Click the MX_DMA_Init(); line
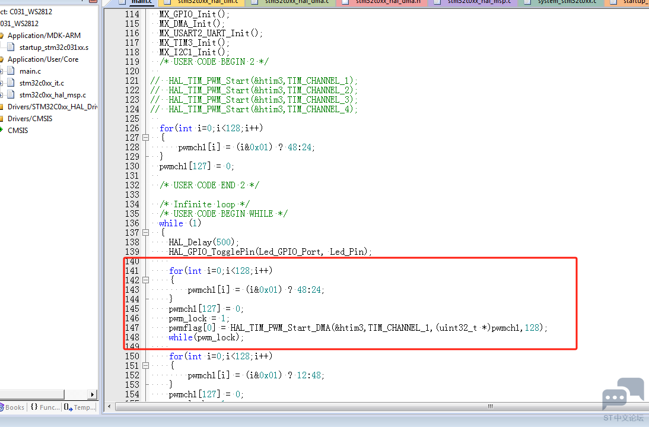Viewport: 649px width, 427px height. [x=192, y=24]
